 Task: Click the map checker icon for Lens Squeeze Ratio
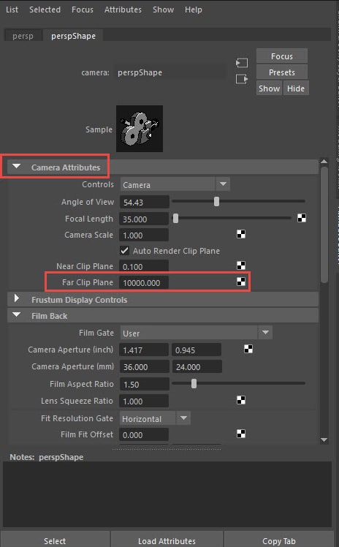pos(241,400)
